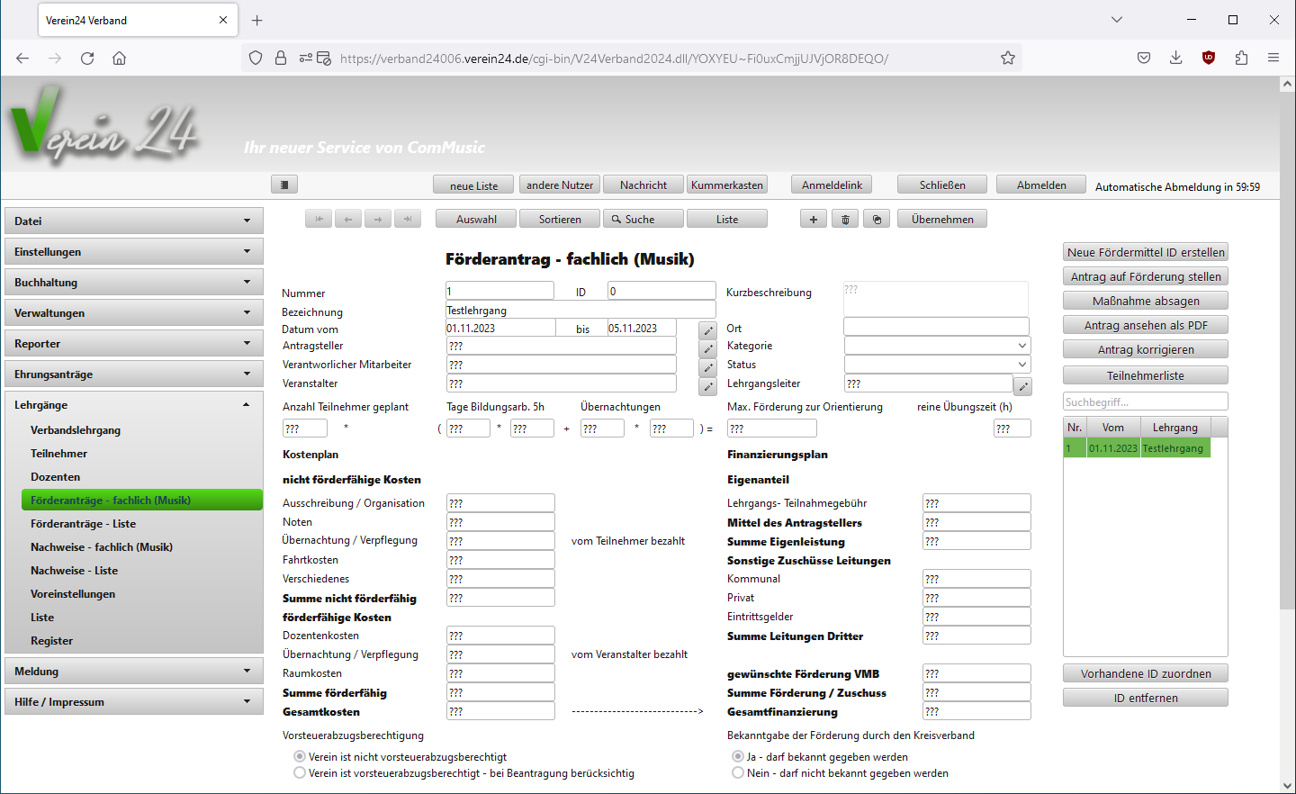Select 'Verein ist nicht vorsteuerabzugsberechtigt' radio option

[x=300, y=757]
